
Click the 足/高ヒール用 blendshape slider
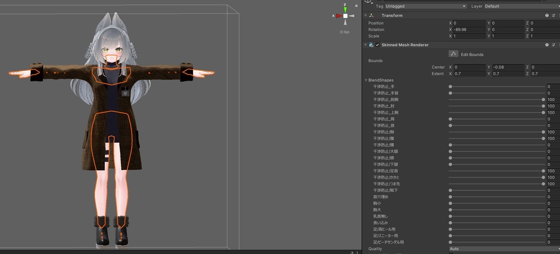[x=497, y=229]
